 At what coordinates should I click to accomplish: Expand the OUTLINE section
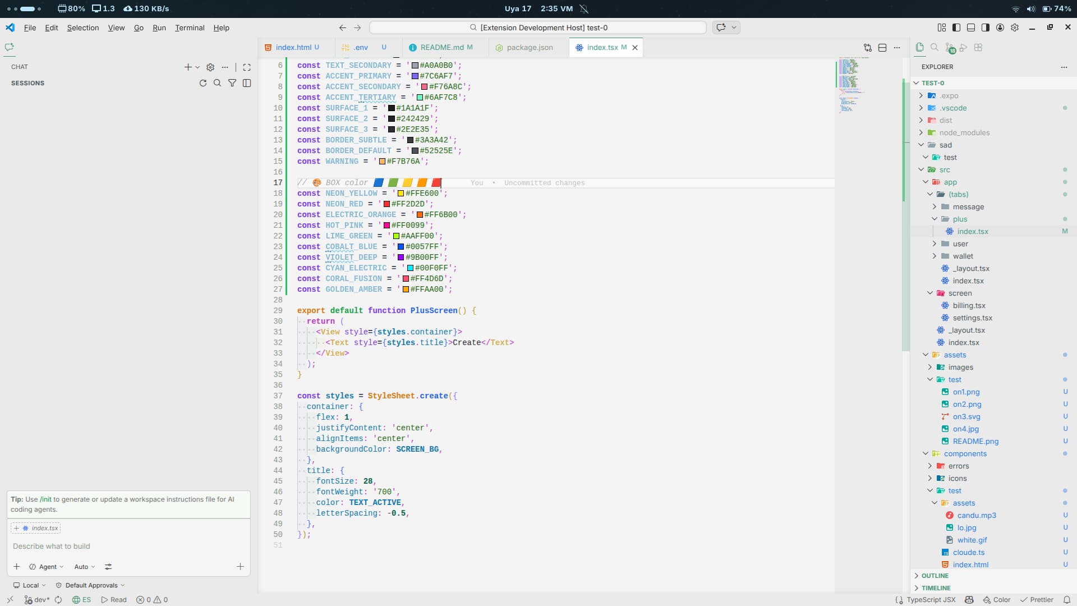pos(935,576)
